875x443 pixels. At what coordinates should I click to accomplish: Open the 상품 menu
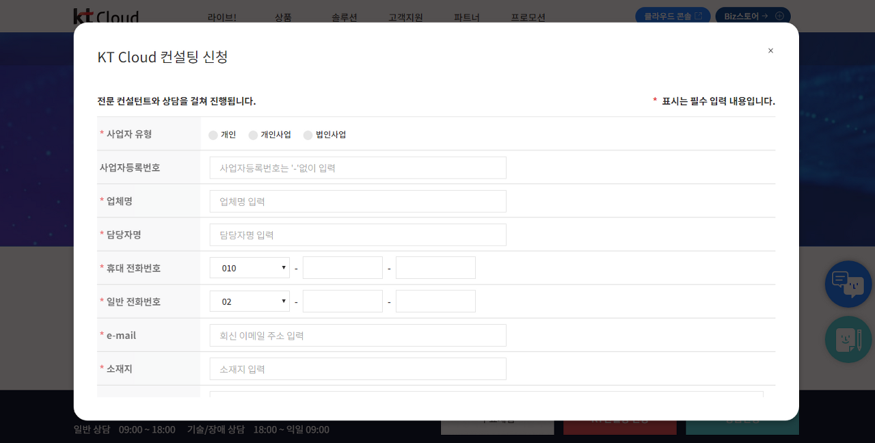[283, 17]
